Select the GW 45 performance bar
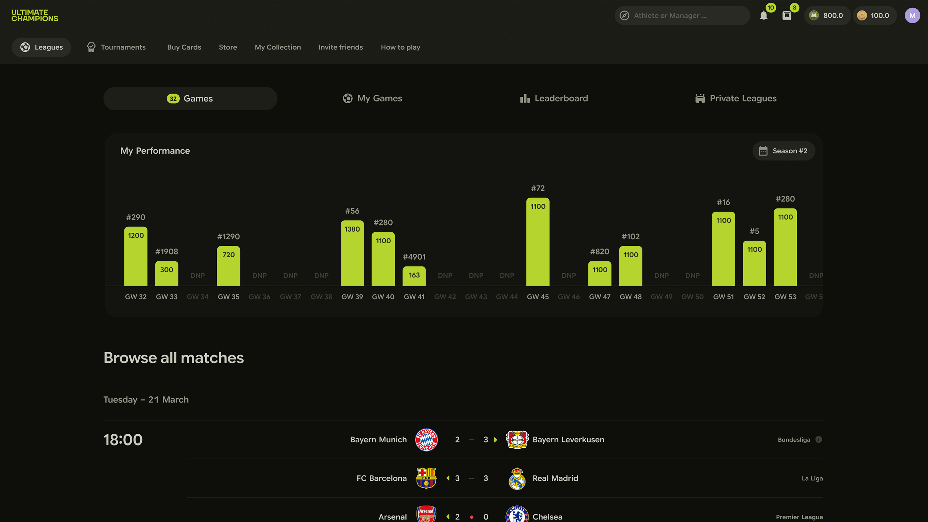Image resolution: width=928 pixels, height=522 pixels. pos(538,242)
